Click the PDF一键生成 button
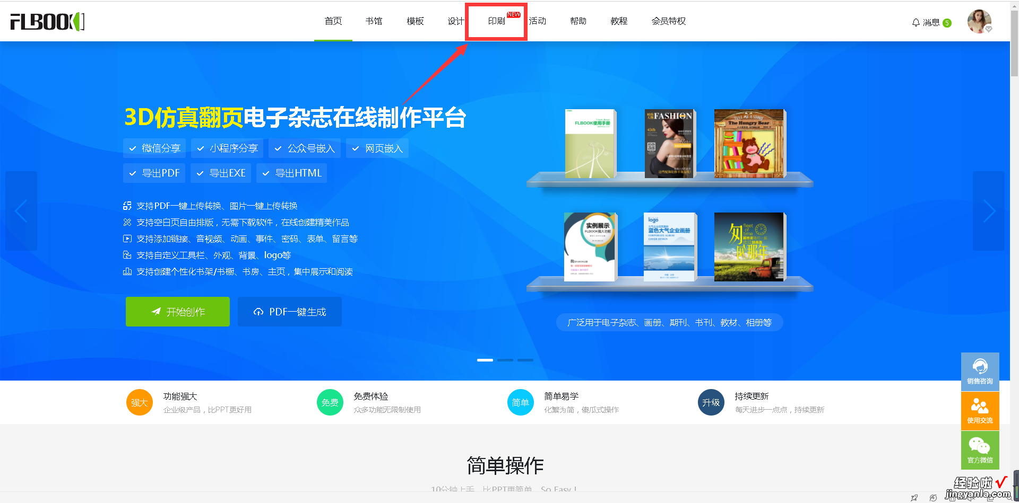The height and width of the screenshot is (503, 1019). pos(290,312)
